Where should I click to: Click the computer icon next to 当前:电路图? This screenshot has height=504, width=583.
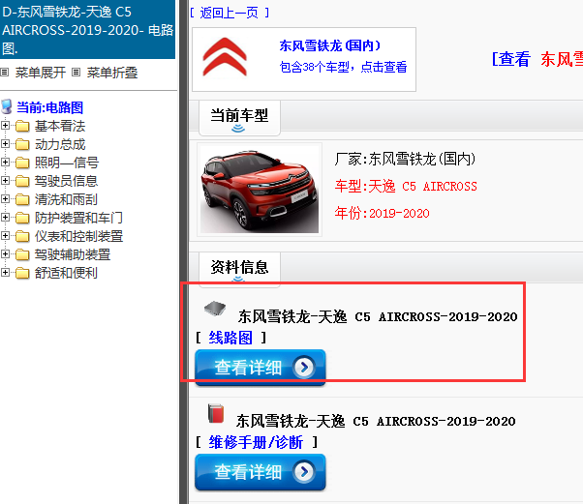pos(7,106)
